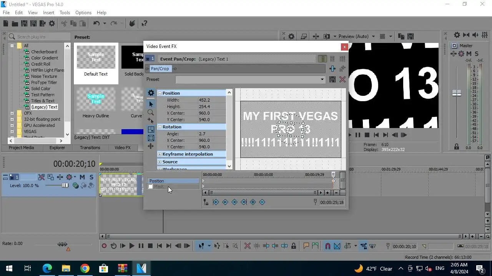Adjust track 1 Level slider

tap(65, 186)
